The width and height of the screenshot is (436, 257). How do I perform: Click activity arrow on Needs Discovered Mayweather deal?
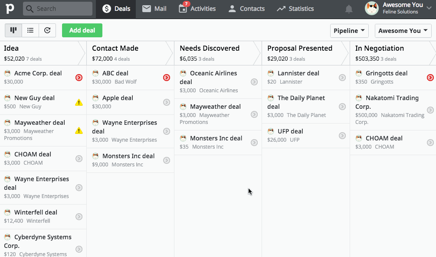pos(254,114)
